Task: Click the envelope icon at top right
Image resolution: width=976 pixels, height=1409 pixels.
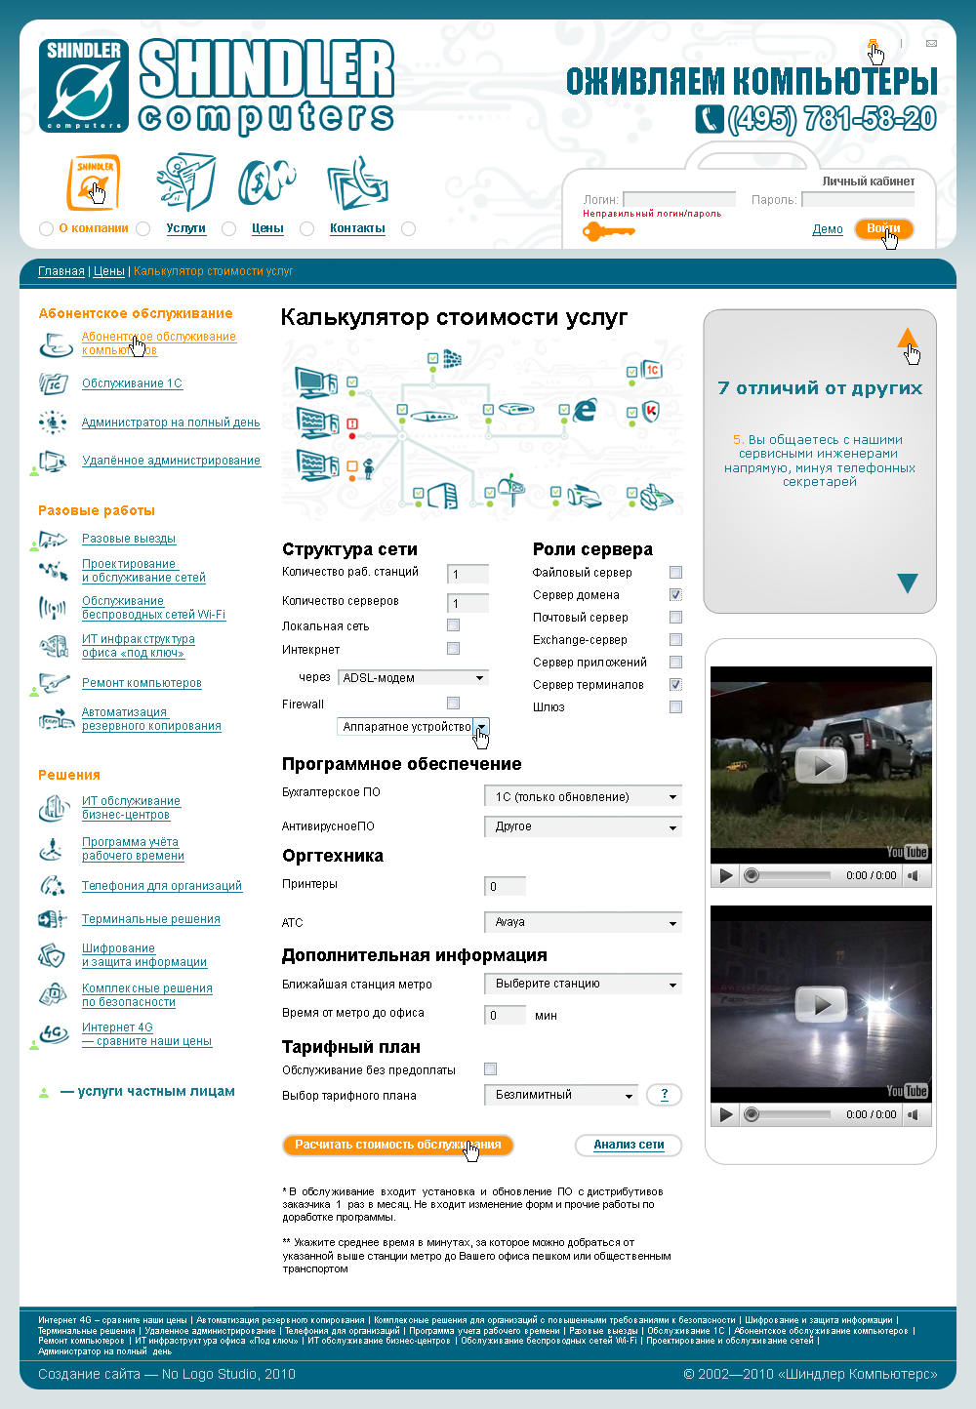Action: point(931,44)
